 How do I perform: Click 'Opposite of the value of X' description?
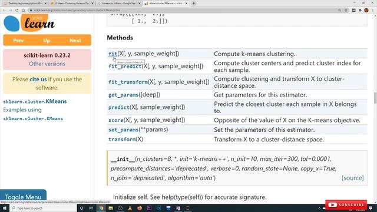point(287,120)
